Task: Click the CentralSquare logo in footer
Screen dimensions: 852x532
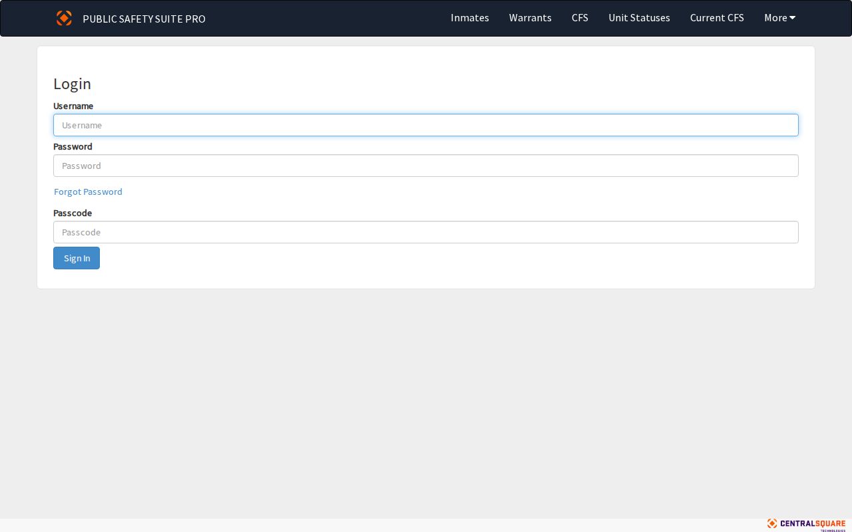Action: (x=806, y=524)
